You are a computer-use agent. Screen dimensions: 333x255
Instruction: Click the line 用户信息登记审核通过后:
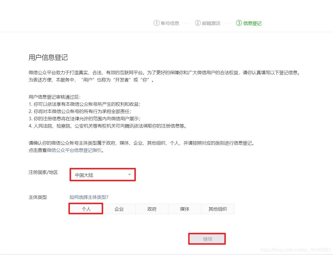(x=55, y=97)
